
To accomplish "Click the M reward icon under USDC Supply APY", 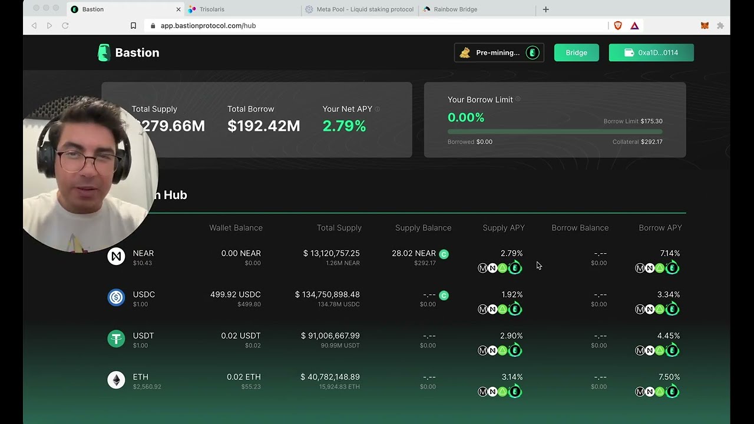I will point(482,309).
